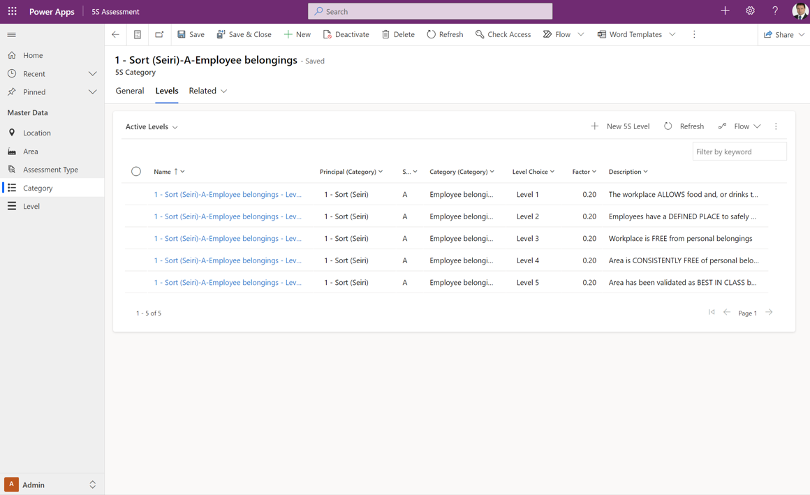Open subgrid more commands ellipsis
Image resolution: width=810 pixels, height=495 pixels.
pyautogui.click(x=776, y=126)
